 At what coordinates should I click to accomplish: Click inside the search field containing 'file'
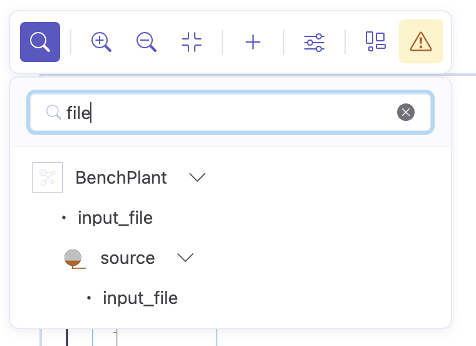click(238, 112)
